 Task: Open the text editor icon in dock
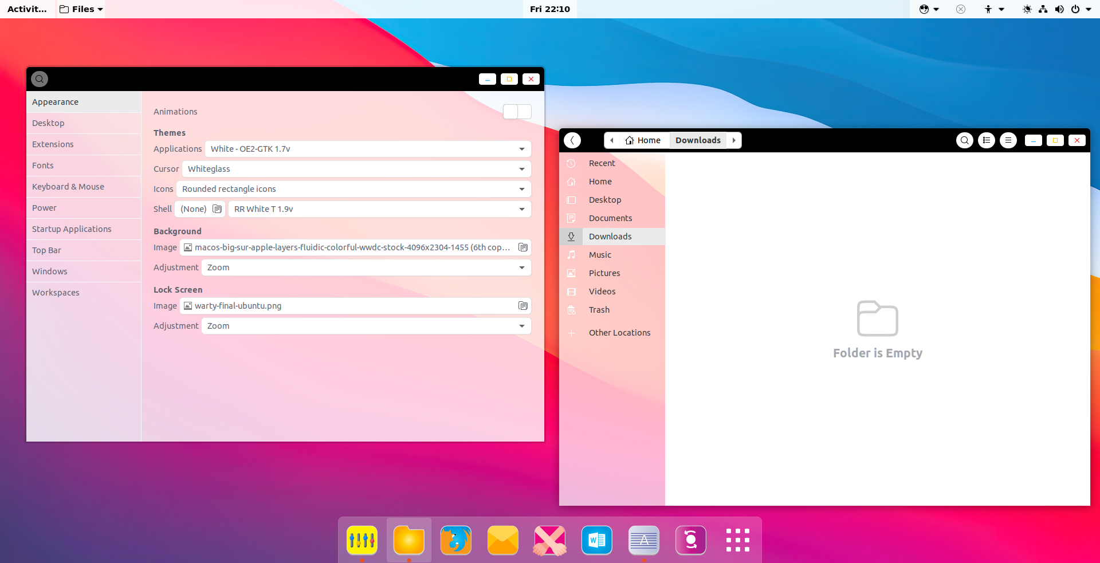(x=644, y=540)
